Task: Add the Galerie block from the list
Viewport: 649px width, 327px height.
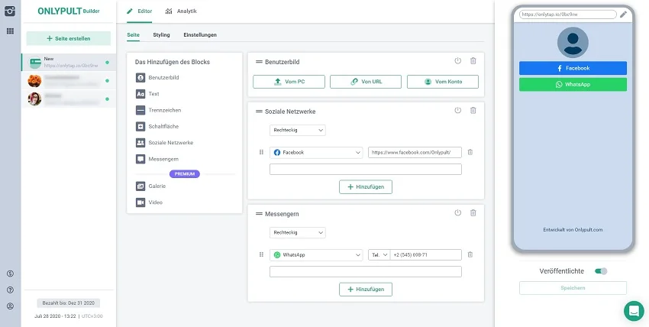Action: (159, 186)
